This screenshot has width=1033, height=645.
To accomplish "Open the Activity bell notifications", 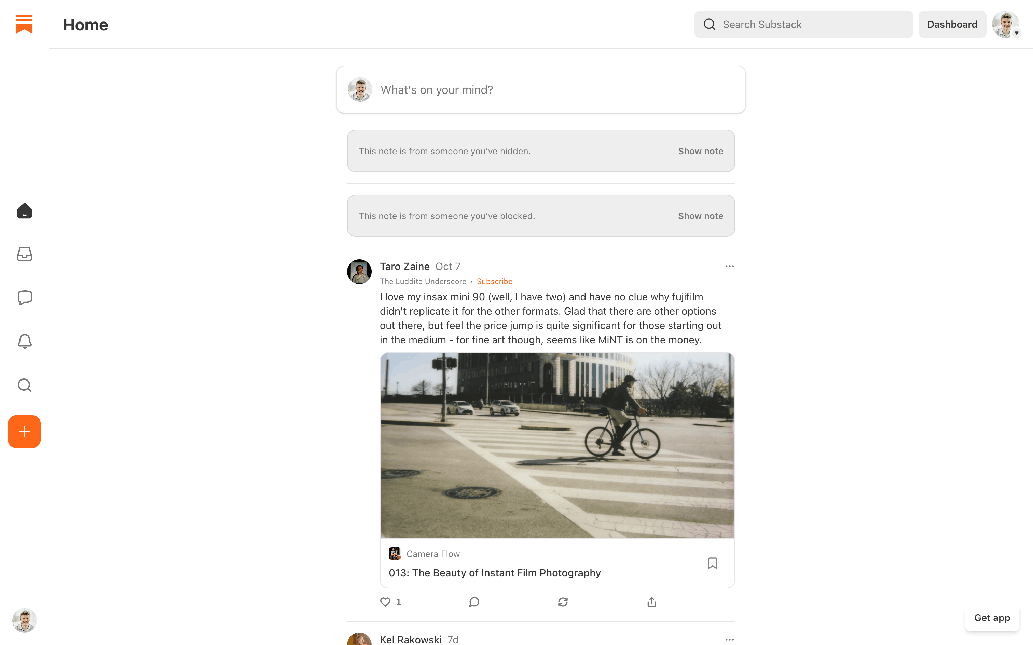I will click(x=24, y=341).
